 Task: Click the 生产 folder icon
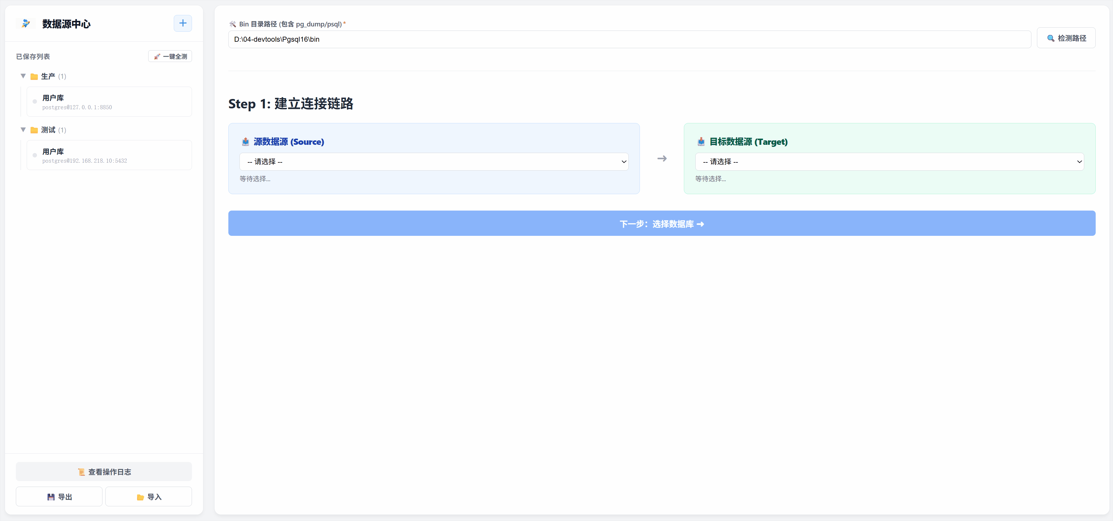[x=34, y=77]
